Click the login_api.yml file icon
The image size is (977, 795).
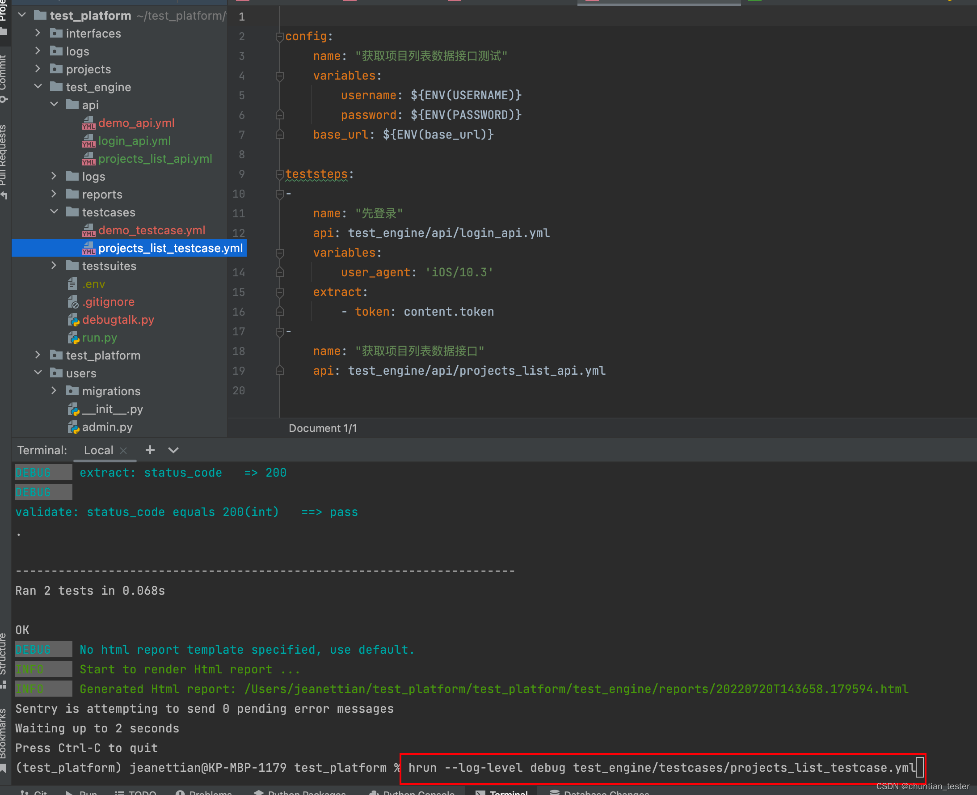88,141
